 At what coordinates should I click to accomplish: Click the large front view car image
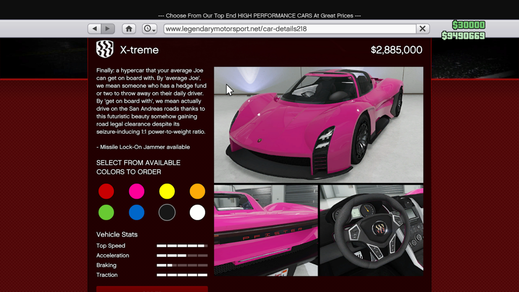(x=318, y=125)
